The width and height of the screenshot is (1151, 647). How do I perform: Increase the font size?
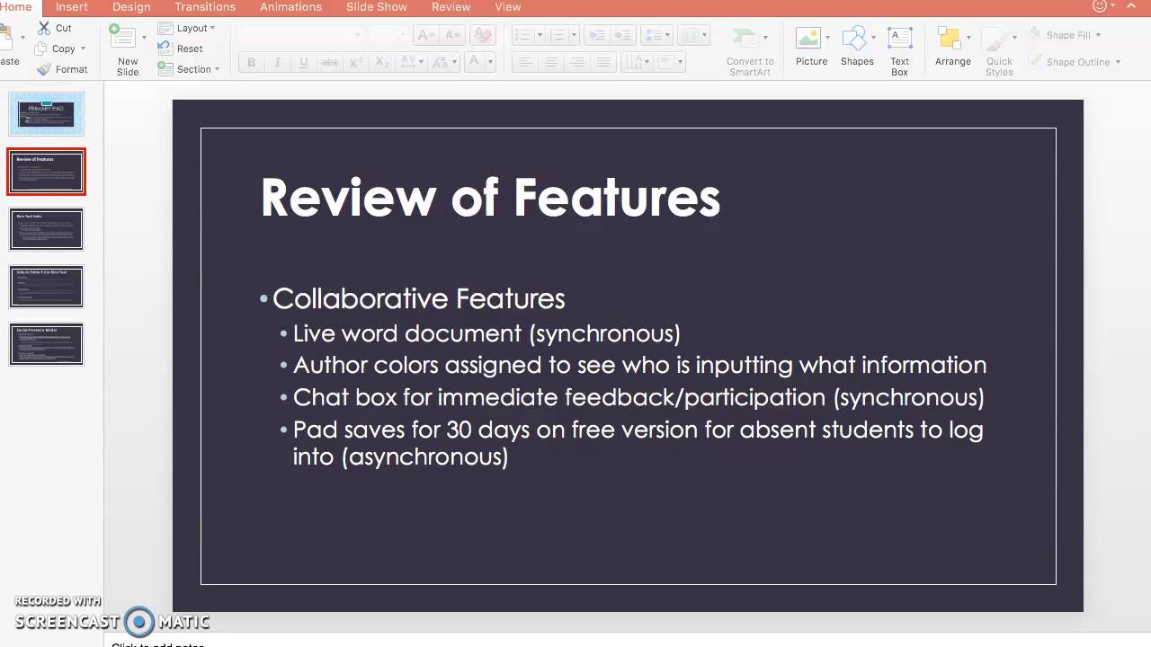point(425,35)
